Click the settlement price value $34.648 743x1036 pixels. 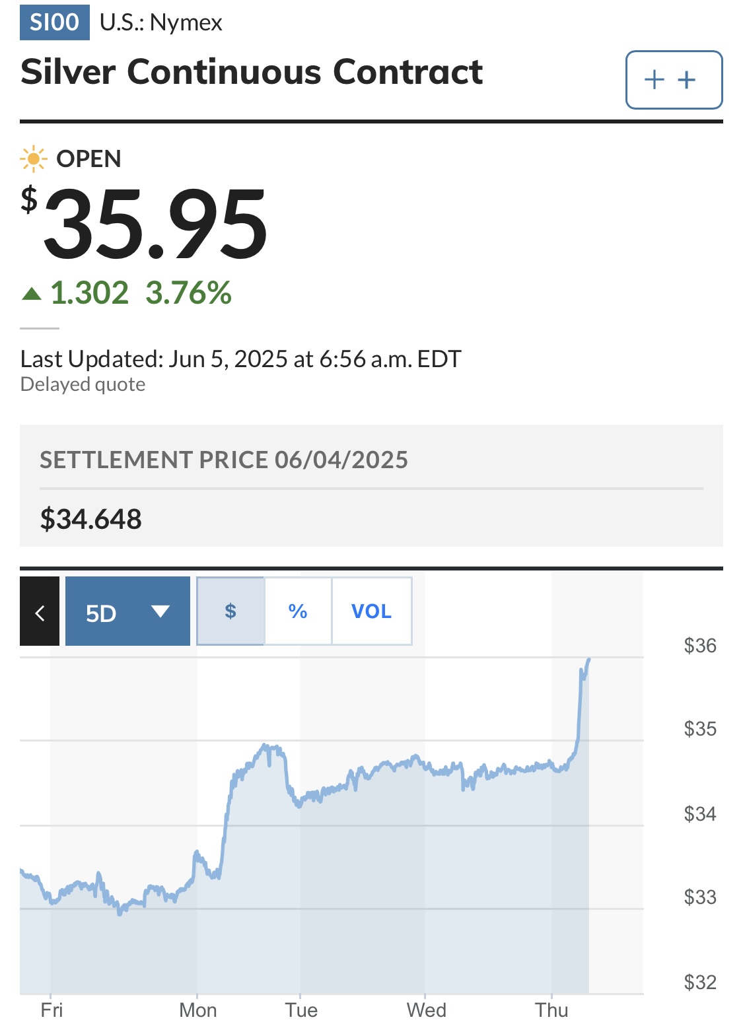91,519
